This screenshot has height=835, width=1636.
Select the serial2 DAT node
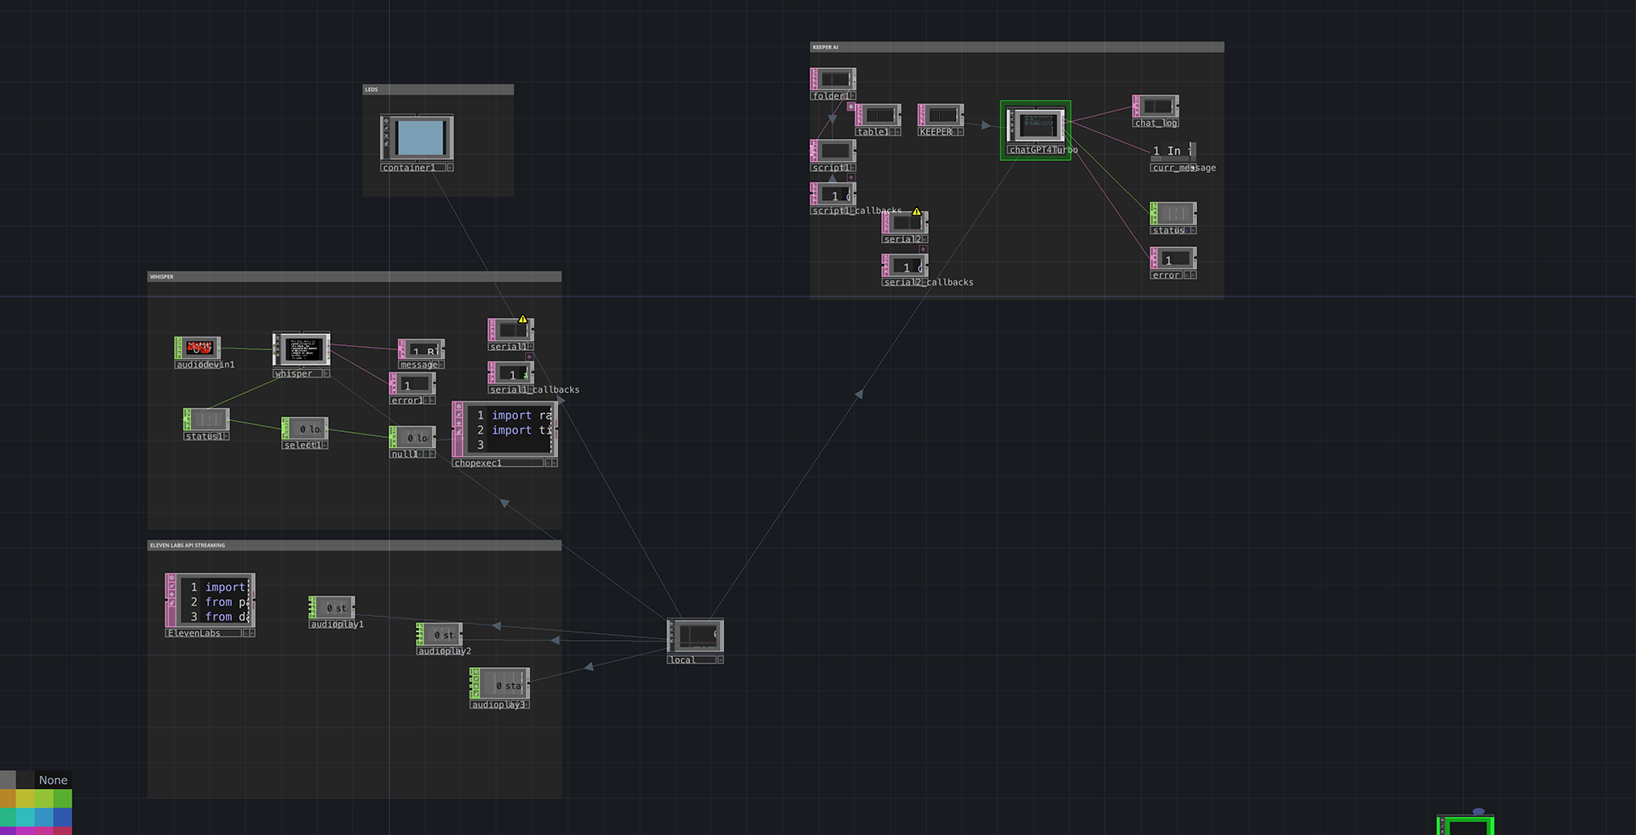pyautogui.click(x=904, y=222)
